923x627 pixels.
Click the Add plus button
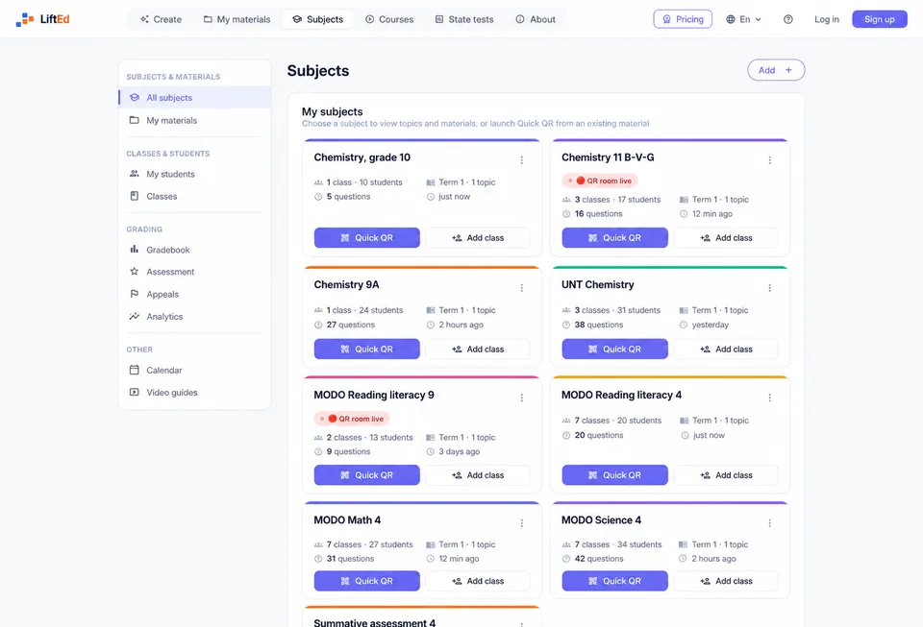[x=775, y=70]
